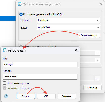Close the Укажите источник данных window
Image resolution: width=105 pixels, height=102 pixels.
[101, 4]
